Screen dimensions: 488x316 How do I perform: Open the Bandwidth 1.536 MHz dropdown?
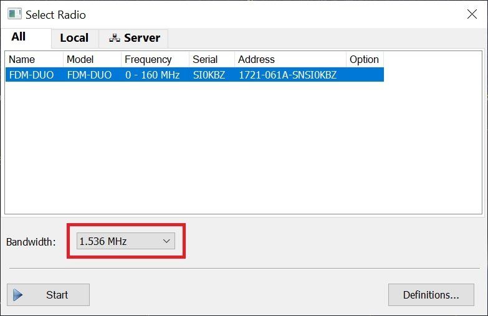tap(126, 241)
